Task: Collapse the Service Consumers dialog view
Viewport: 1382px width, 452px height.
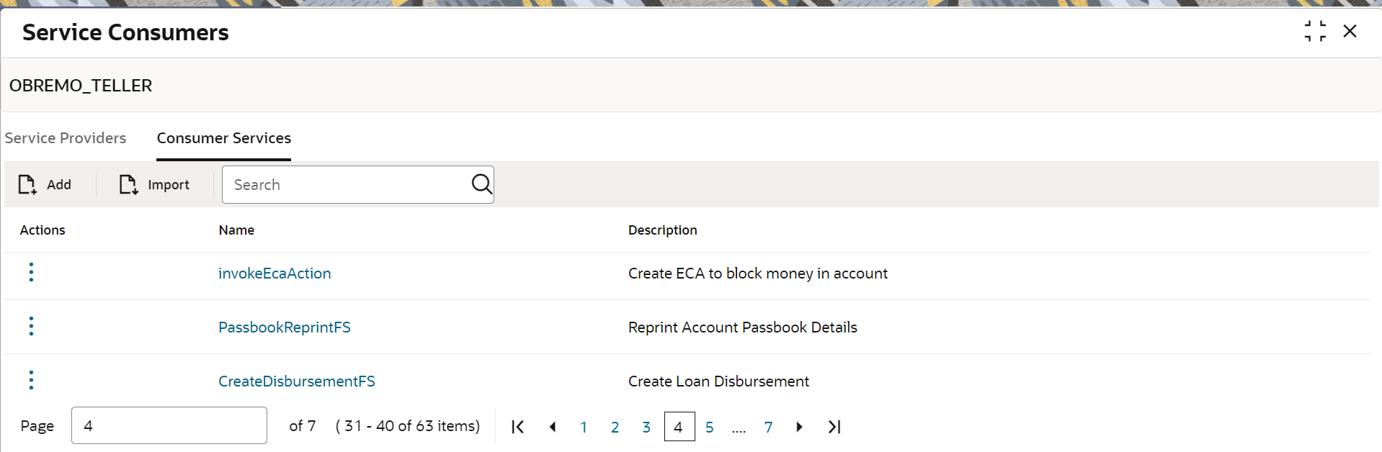Action: click(1315, 31)
